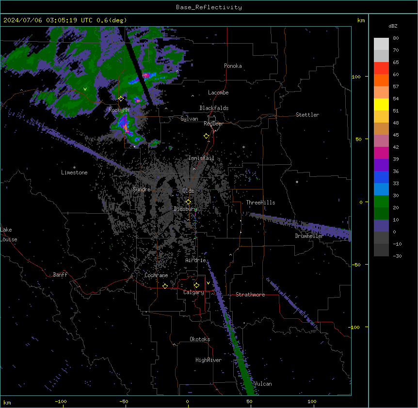Click the km unit label at bottom left
The image size is (418, 408).
[7, 402]
